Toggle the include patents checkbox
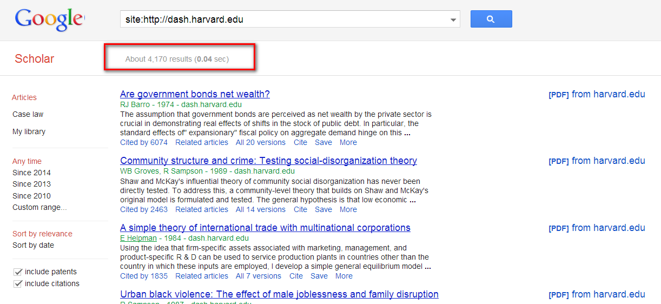The width and height of the screenshot is (661, 304). click(x=18, y=272)
